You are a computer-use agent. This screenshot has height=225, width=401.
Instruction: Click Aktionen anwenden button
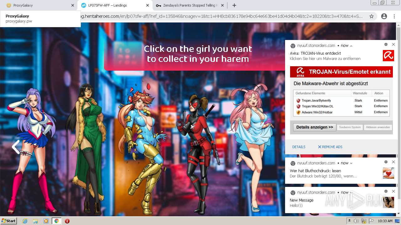pos(378,127)
